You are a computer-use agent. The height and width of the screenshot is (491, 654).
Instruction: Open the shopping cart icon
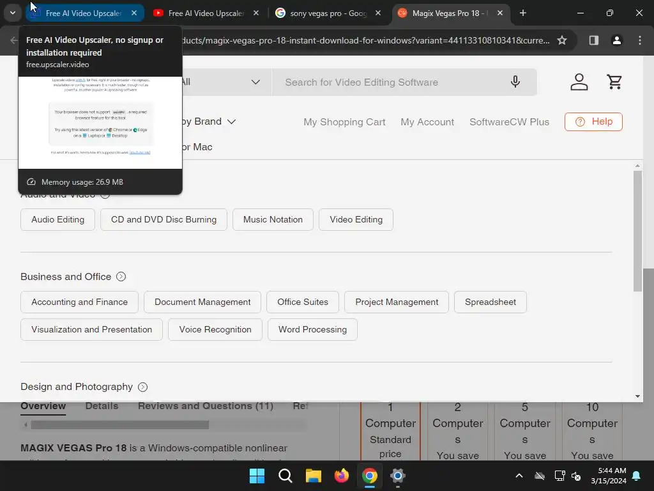coord(614,82)
